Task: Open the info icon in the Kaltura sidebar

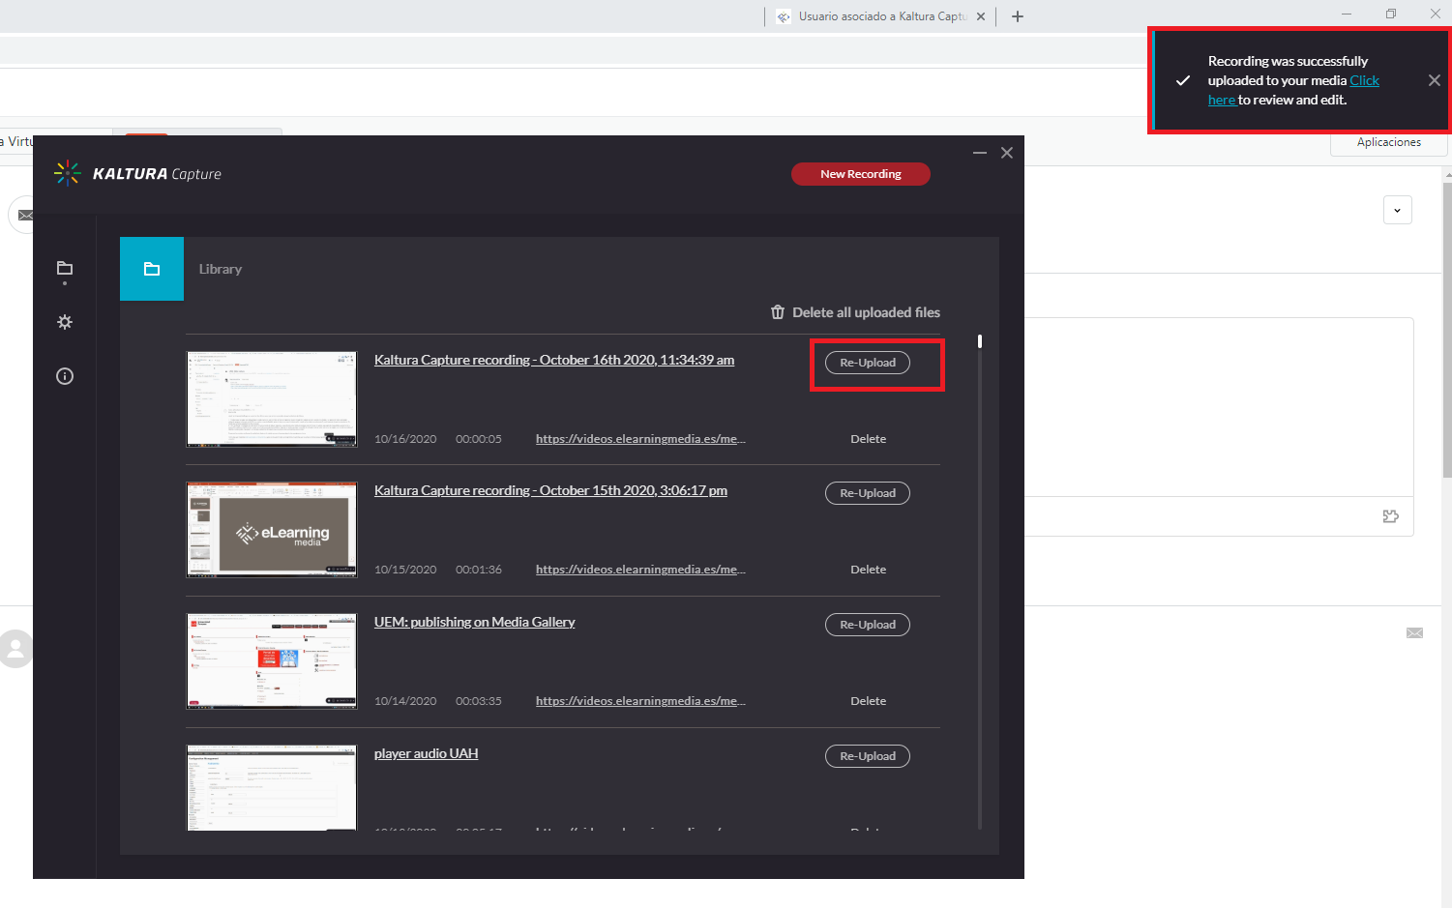Action: [x=65, y=376]
